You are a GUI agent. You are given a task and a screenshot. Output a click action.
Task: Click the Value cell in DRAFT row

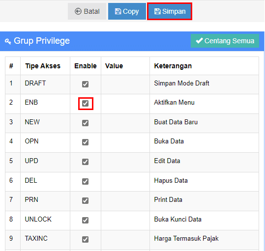[125, 84]
